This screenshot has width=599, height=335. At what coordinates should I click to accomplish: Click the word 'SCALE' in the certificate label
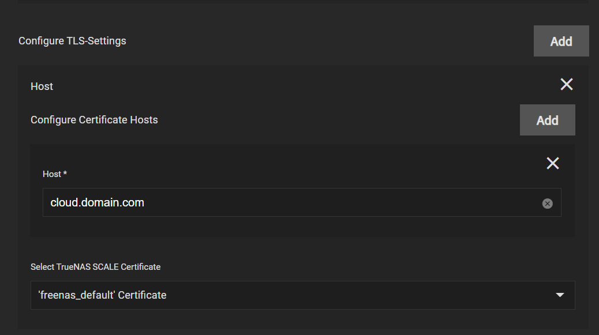pyautogui.click(x=106, y=267)
